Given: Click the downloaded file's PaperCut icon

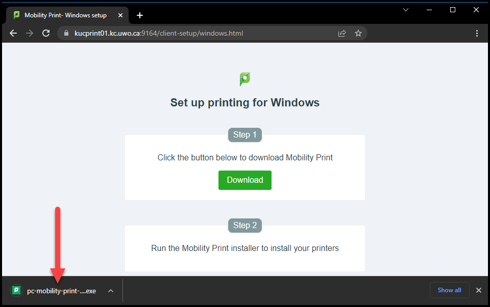Looking at the screenshot, I should (16, 291).
